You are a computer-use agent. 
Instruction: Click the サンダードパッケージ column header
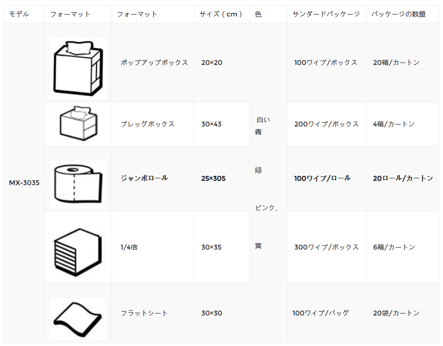pyautogui.click(x=326, y=14)
